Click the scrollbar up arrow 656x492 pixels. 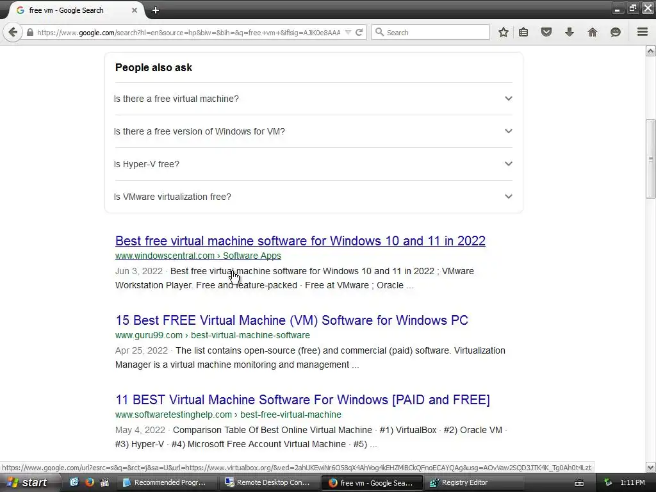651,51
